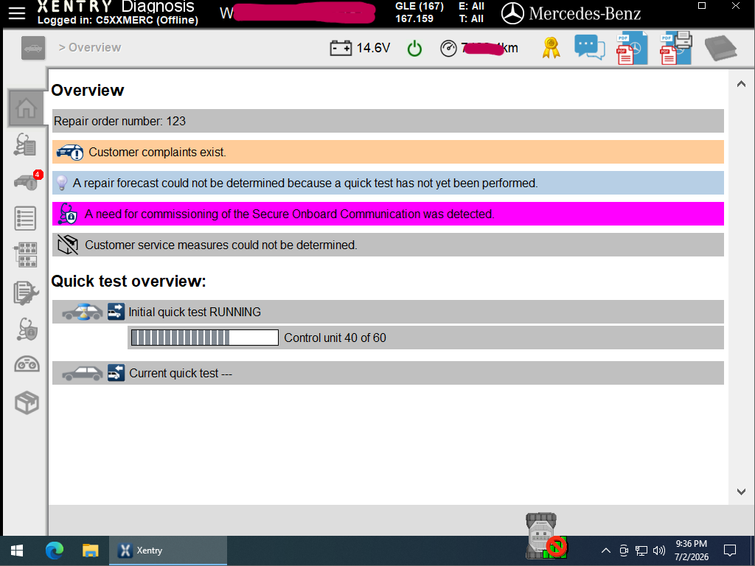Click the quick test progress bar
This screenshot has width=755, height=566.
(x=205, y=338)
